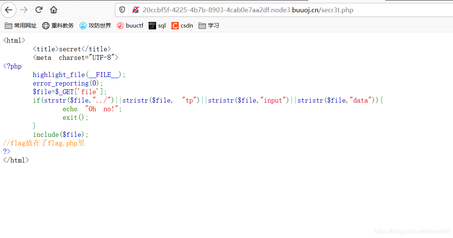Click the exit(); line

click(x=76, y=118)
